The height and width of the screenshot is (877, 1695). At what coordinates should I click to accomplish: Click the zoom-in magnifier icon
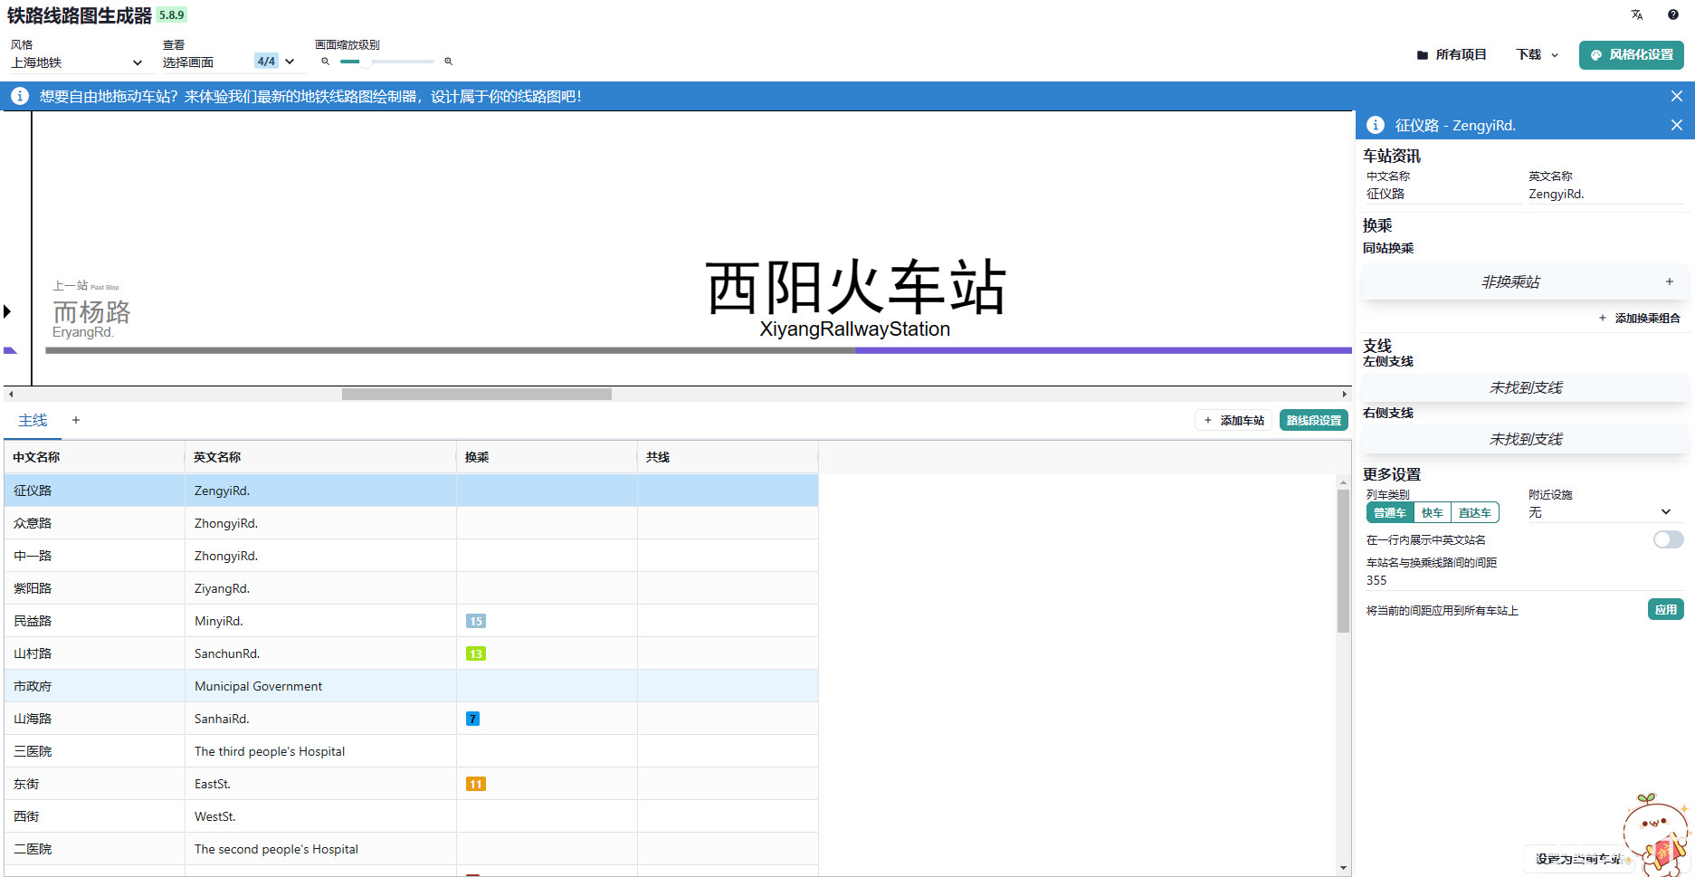pos(448,62)
